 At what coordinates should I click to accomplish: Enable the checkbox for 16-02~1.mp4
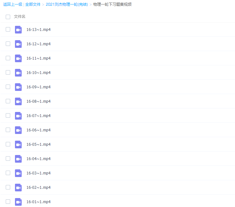[8, 187]
